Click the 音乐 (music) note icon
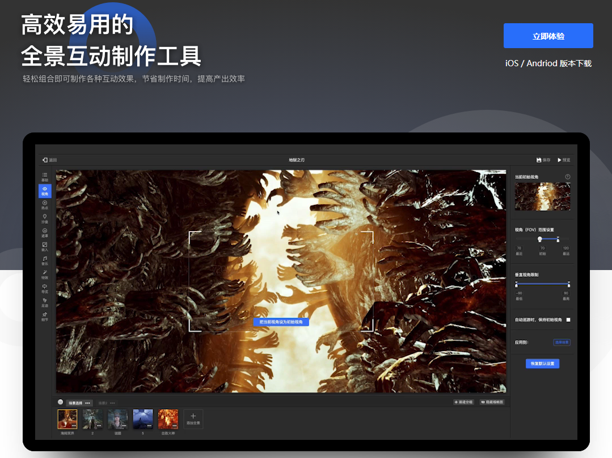 45,260
